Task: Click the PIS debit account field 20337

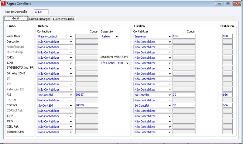Action: pos(87,94)
